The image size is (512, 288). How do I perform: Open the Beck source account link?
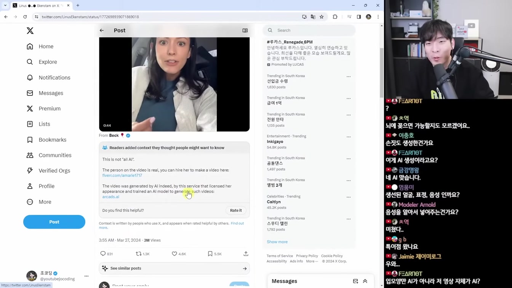click(114, 135)
